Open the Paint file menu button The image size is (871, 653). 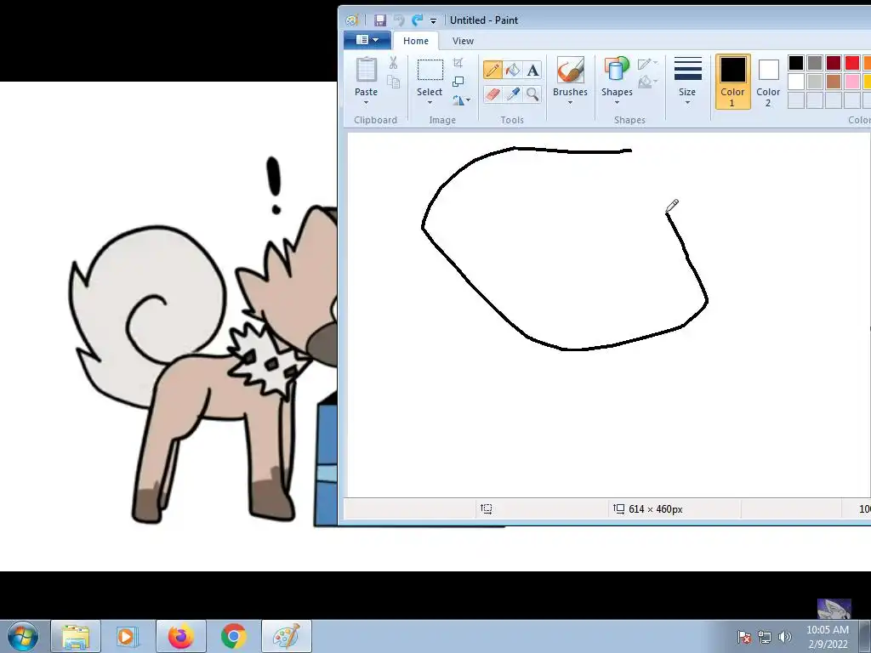coord(367,40)
